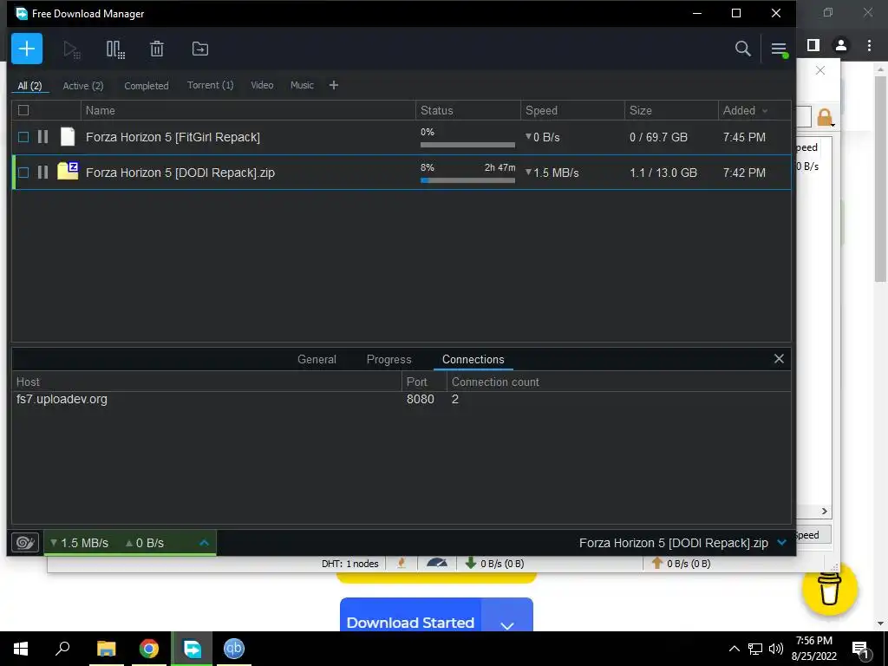Viewport: 888px width, 666px height.
Task: Click the qBittorrent green download speed arrow
Action: point(470,563)
